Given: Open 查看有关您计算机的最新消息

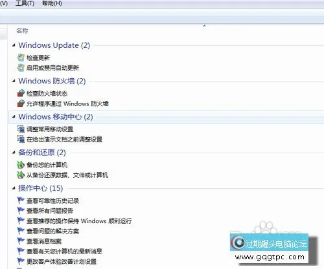Looking at the screenshot, I should pos(64,252).
